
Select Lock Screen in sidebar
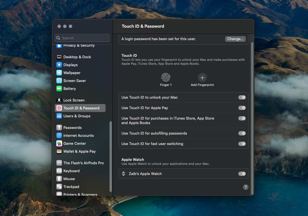(x=80, y=100)
